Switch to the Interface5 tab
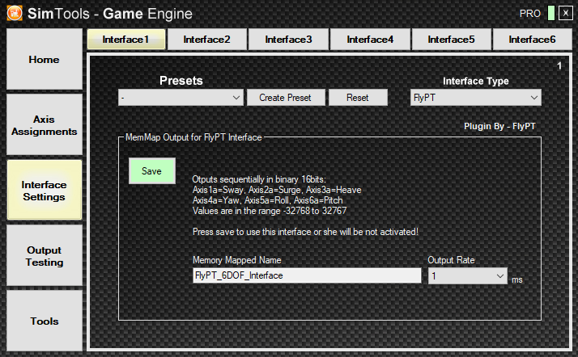Image resolution: width=578 pixels, height=357 pixels. tap(451, 39)
